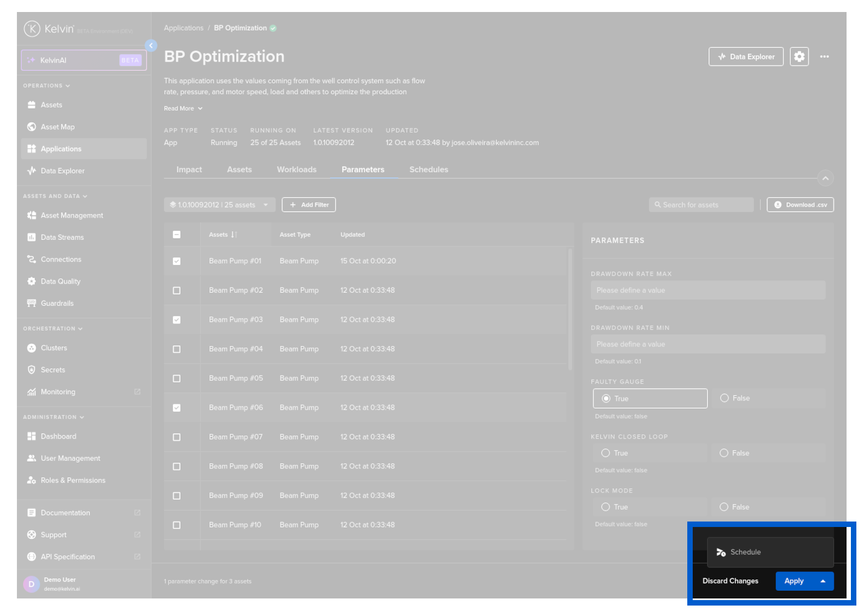Open Asset Map from the sidebar

click(57, 127)
